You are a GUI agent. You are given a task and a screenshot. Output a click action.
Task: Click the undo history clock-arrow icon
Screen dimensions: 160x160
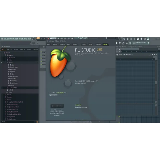124,39
